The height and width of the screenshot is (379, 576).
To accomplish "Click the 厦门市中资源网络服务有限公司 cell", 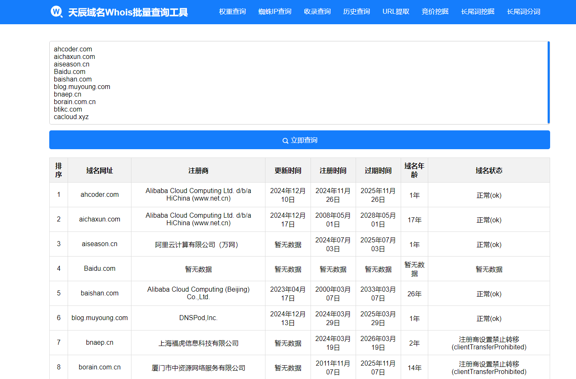I will (198, 367).
